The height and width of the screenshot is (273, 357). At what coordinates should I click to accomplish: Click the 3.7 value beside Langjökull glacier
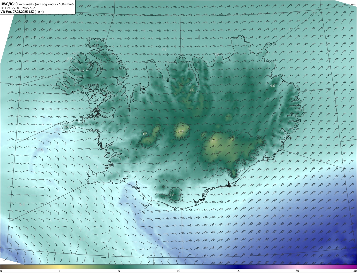click(144, 134)
